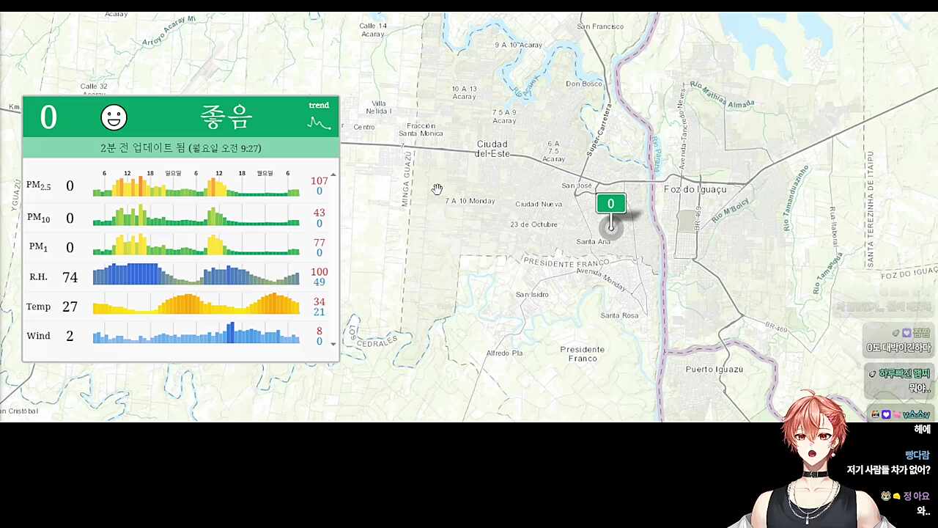938x528 pixels.
Task: Click the smiley face air quality icon
Action: 114,117
